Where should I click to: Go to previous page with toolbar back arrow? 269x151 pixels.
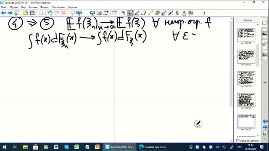[3, 13]
